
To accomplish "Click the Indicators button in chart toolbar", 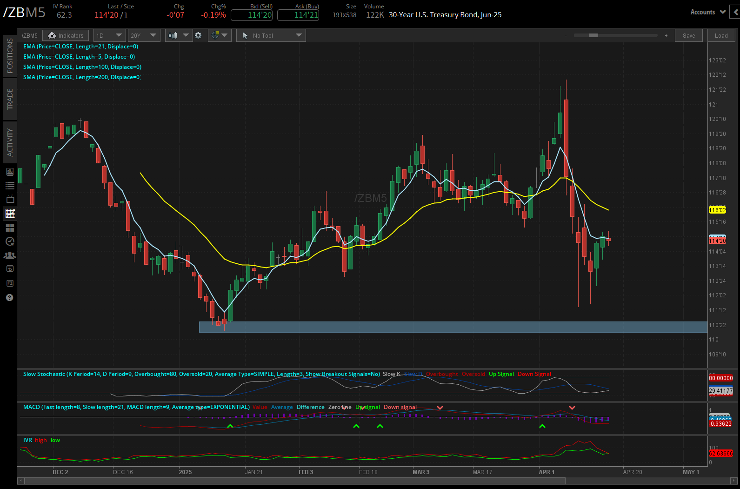I will [66, 35].
